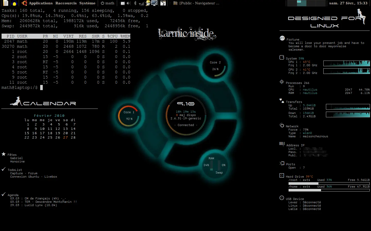The image size is (371, 231).
Task: Click the CPU 2 usage graph
Action: [347, 71]
